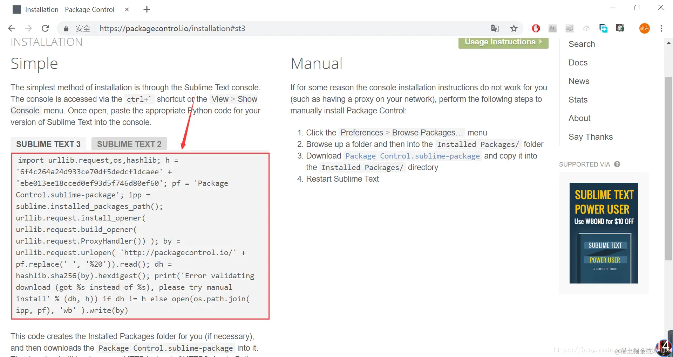The image size is (673, 357).
Task: Click the first 'Installed Packages/' code text
Action: point(478,145)
